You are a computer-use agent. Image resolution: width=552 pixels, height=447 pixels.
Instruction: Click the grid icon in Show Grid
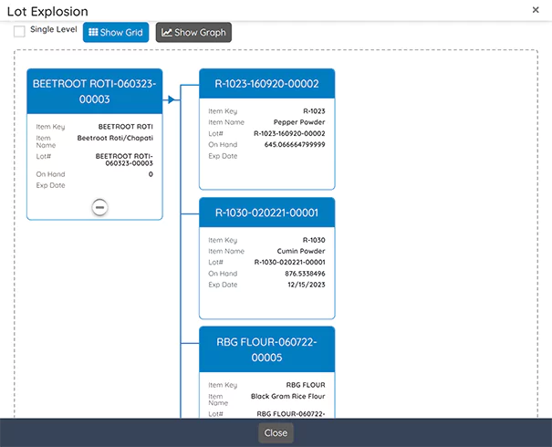pyautogui.click(x=94, y=33)
